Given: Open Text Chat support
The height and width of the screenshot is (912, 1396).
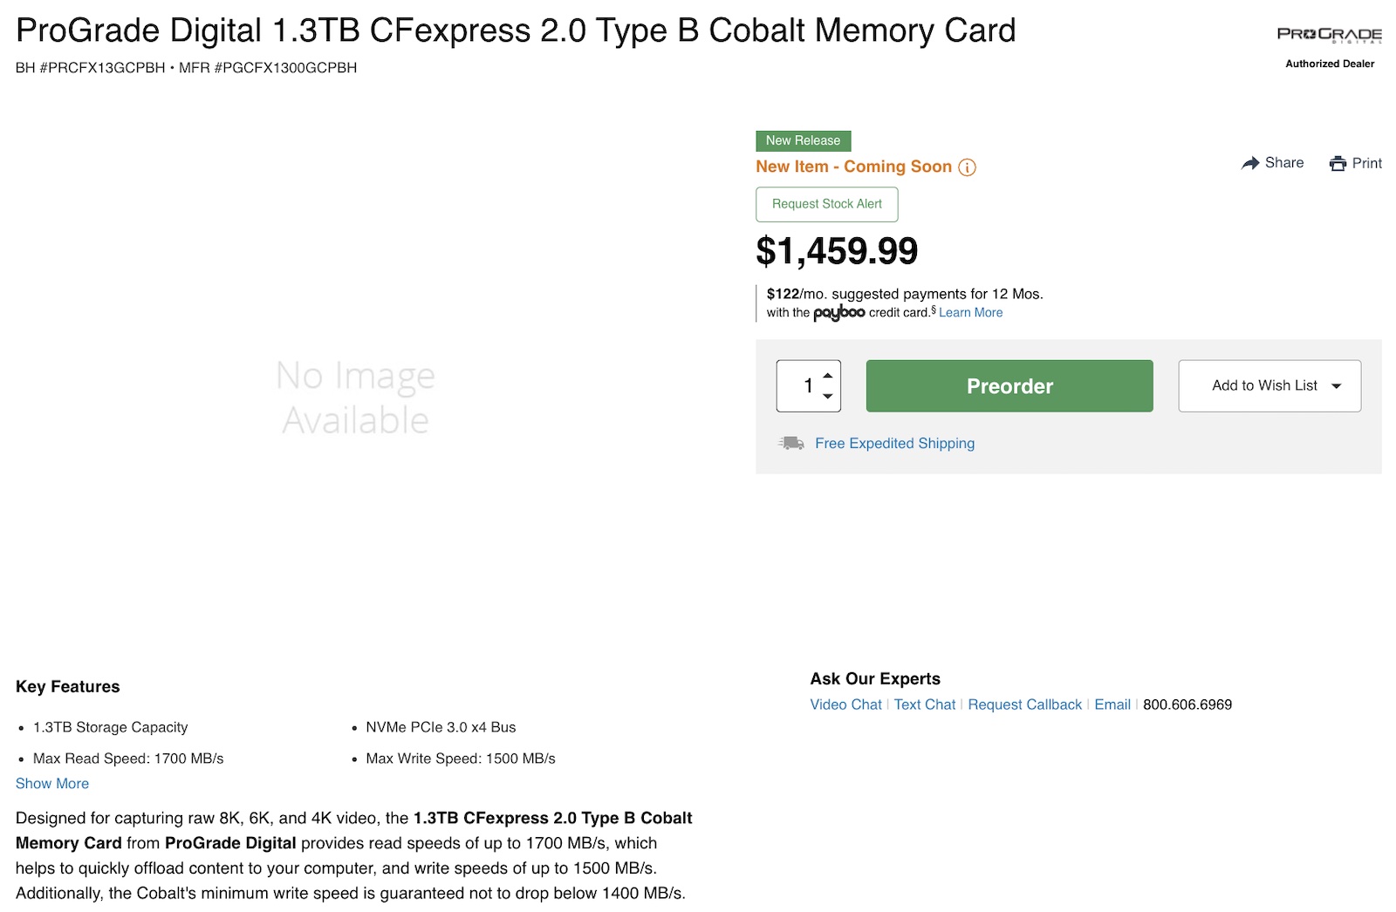Looking at the screenshot, I should point(924,704).
